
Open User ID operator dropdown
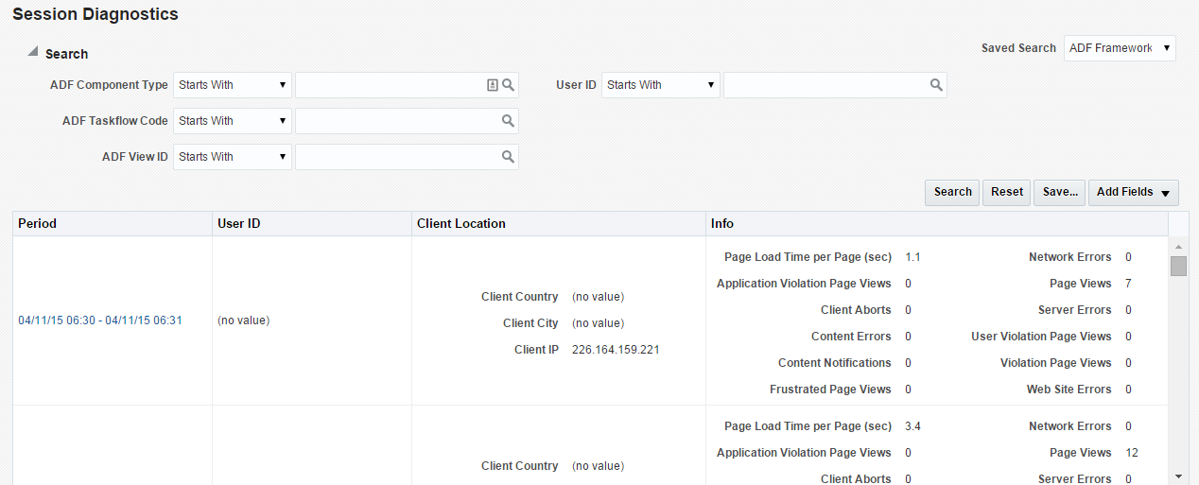[x=661, y=85]
